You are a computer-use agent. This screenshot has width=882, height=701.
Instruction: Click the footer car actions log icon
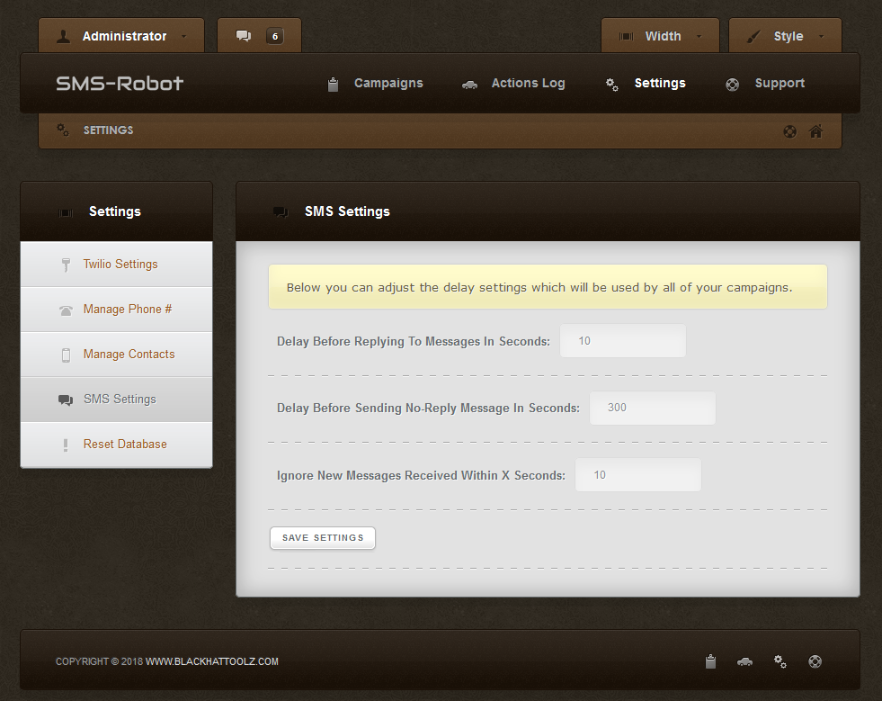pos(744,662)
